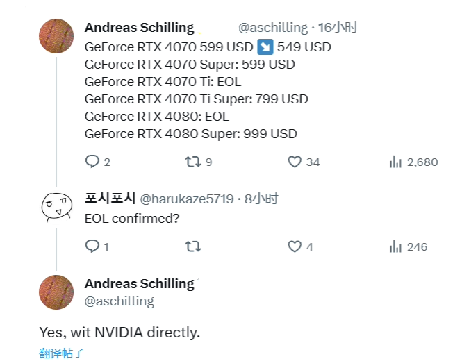Viewport: 462px width, 361px height.
Task: Click Andreas Schilling's avatar on the top tweet
Action: (x=56, y=37)
